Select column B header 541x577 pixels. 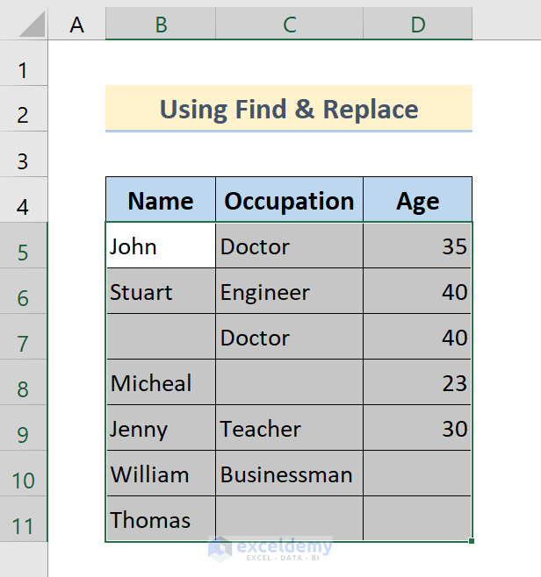[x=161, y=24]
